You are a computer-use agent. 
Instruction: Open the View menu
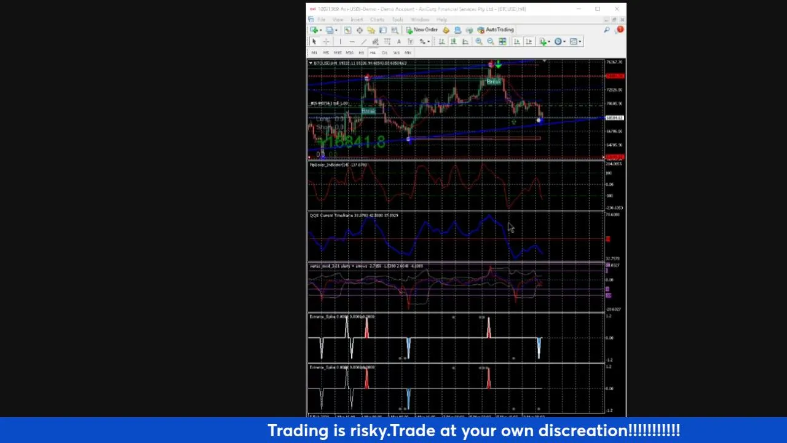pos(338,20)
